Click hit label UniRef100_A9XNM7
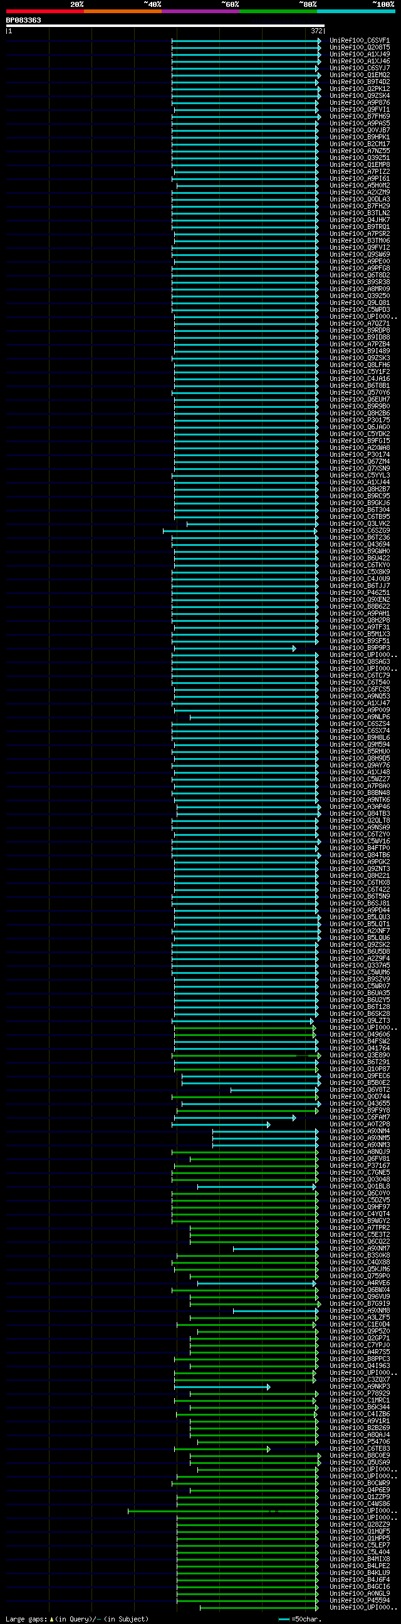The image size is (401, 1624). click(360, 1248)
